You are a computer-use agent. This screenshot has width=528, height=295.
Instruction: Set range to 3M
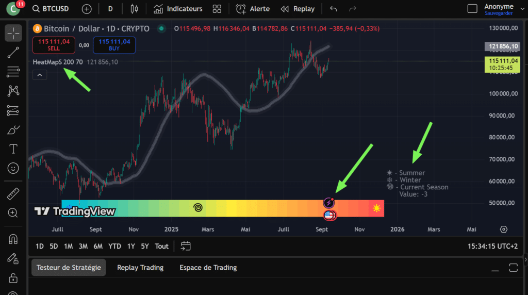click(83, 246)
